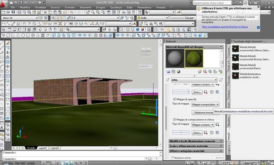Click the Seleziona immagine button

(x=203, y=112)
